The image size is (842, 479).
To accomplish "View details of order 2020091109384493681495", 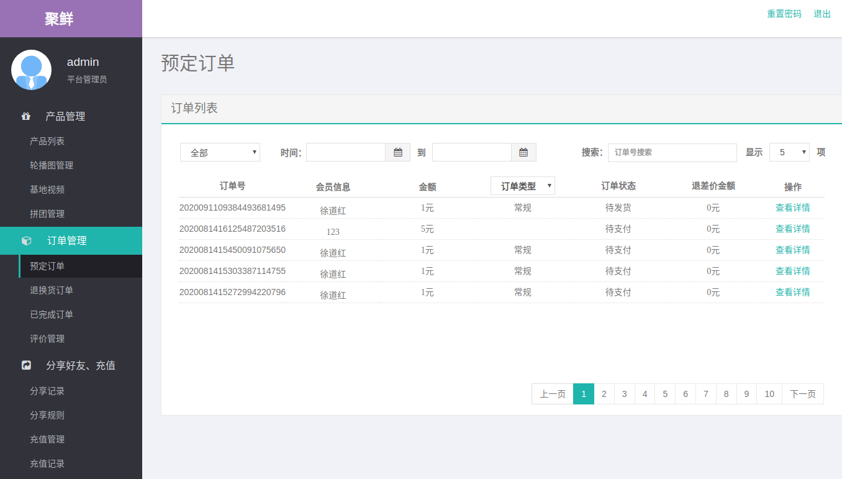I will pos(792,208).
